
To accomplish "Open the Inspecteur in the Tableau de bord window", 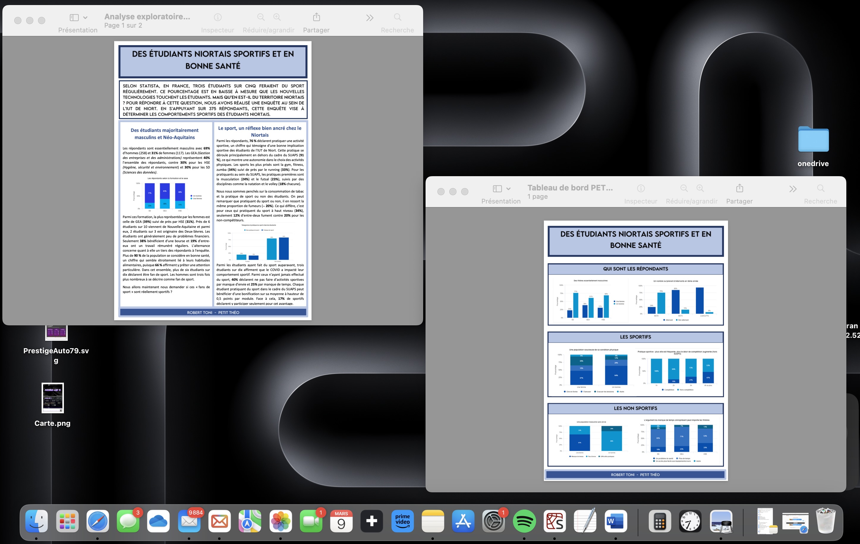I will point(641,188).
